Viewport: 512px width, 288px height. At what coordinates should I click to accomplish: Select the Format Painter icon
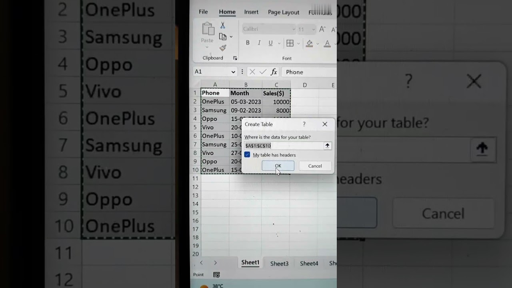click(223, 47)
